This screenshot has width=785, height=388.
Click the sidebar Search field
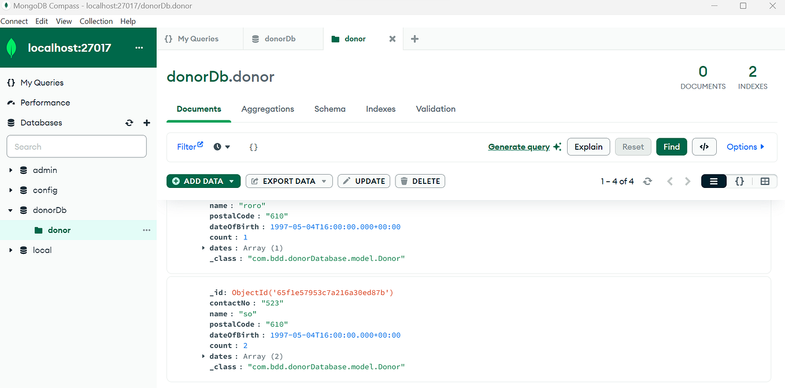[x=76, y=146]
